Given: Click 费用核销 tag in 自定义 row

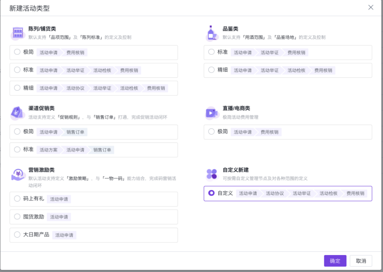Looking at the screenshot, I should (x=355, y=193).
